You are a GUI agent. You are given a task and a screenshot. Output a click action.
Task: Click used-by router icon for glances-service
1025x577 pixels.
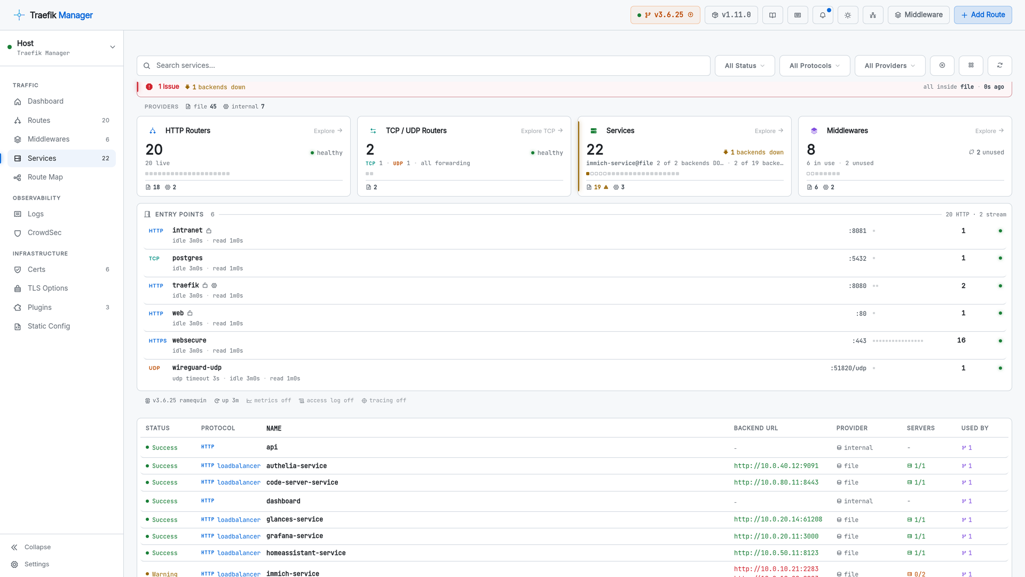click(x=964, y=520)
